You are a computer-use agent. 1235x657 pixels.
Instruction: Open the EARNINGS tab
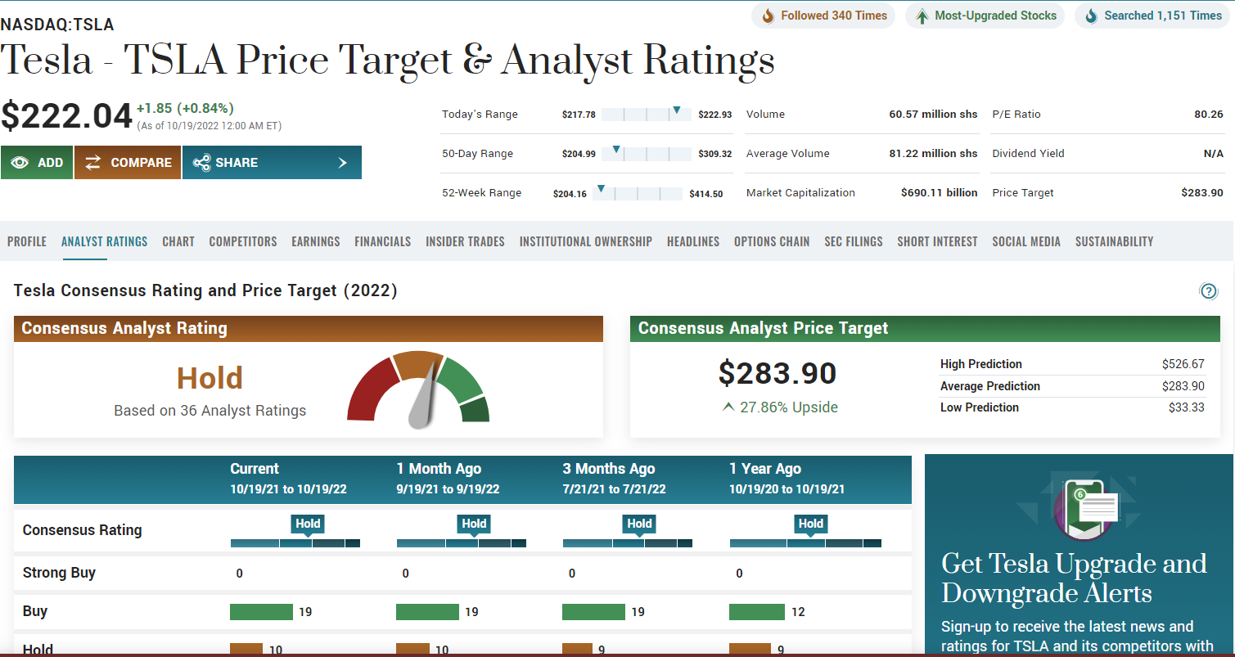click(x=316, y=241)
